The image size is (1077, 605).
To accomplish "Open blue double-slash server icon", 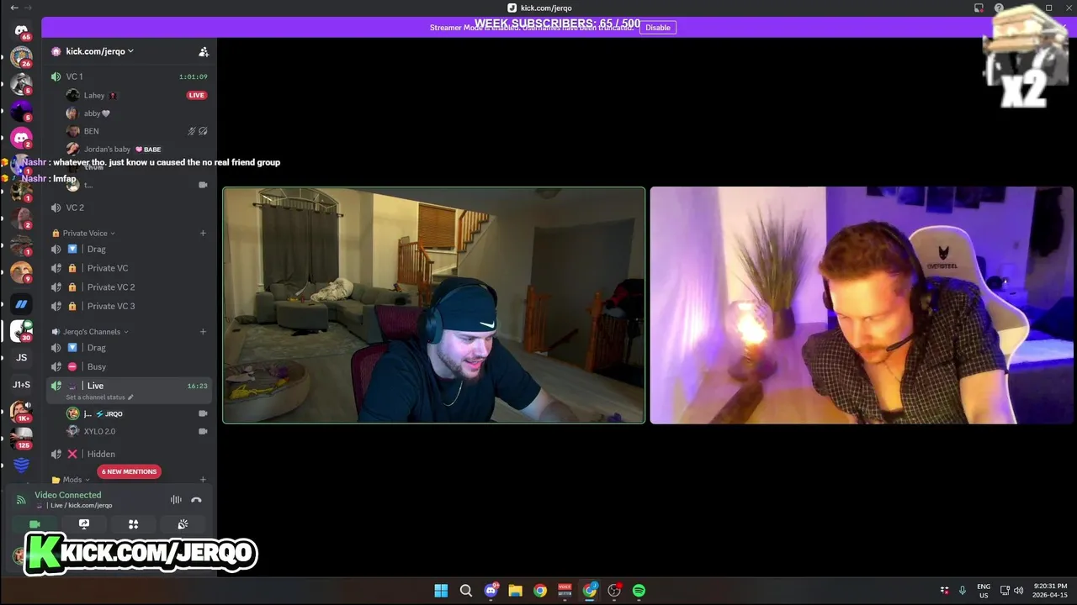I will click(21, 303).
